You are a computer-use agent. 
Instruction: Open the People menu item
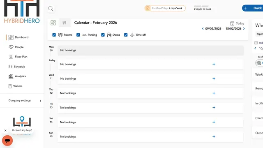point(19,47)
